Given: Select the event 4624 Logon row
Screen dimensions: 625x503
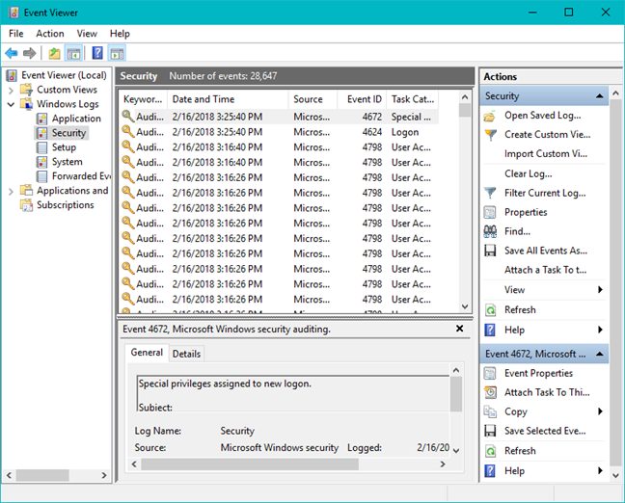Looking at the screenshot, I should [x=279, y=132].
